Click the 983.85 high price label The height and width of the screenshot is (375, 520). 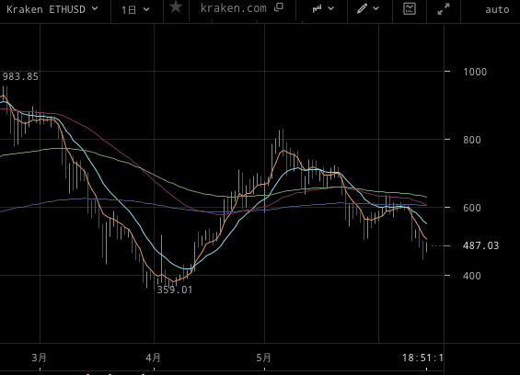point(20,76)
